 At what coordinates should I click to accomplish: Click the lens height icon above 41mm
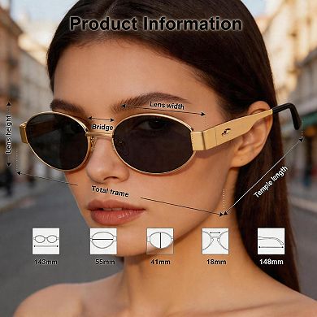[160, 241]
